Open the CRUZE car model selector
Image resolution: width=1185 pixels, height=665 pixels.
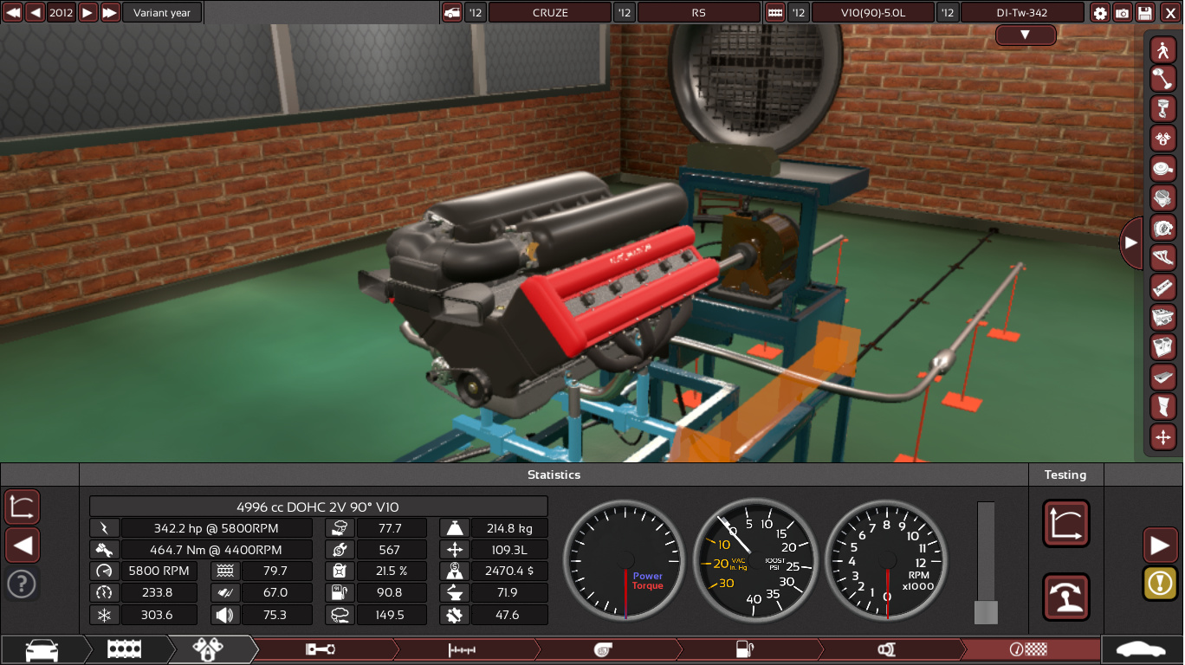(x=549, y=13)
